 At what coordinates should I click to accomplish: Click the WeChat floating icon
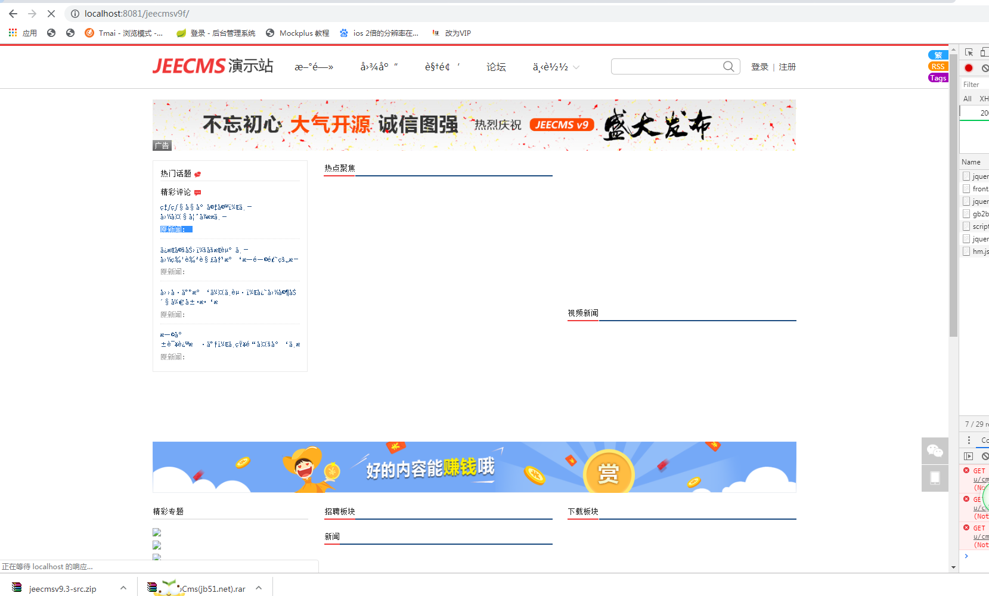(935, 451)
